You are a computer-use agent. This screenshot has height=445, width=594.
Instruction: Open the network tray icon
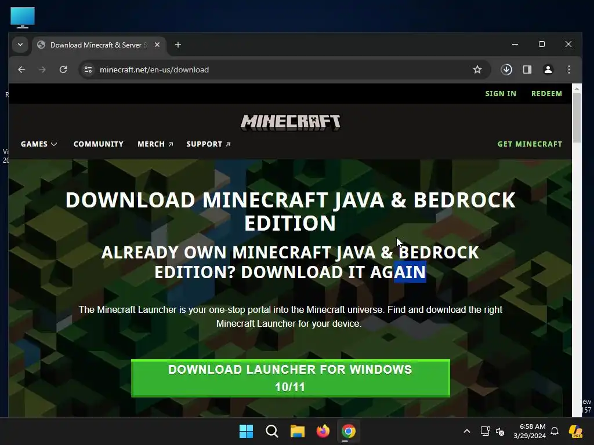[x=485, y=431]
